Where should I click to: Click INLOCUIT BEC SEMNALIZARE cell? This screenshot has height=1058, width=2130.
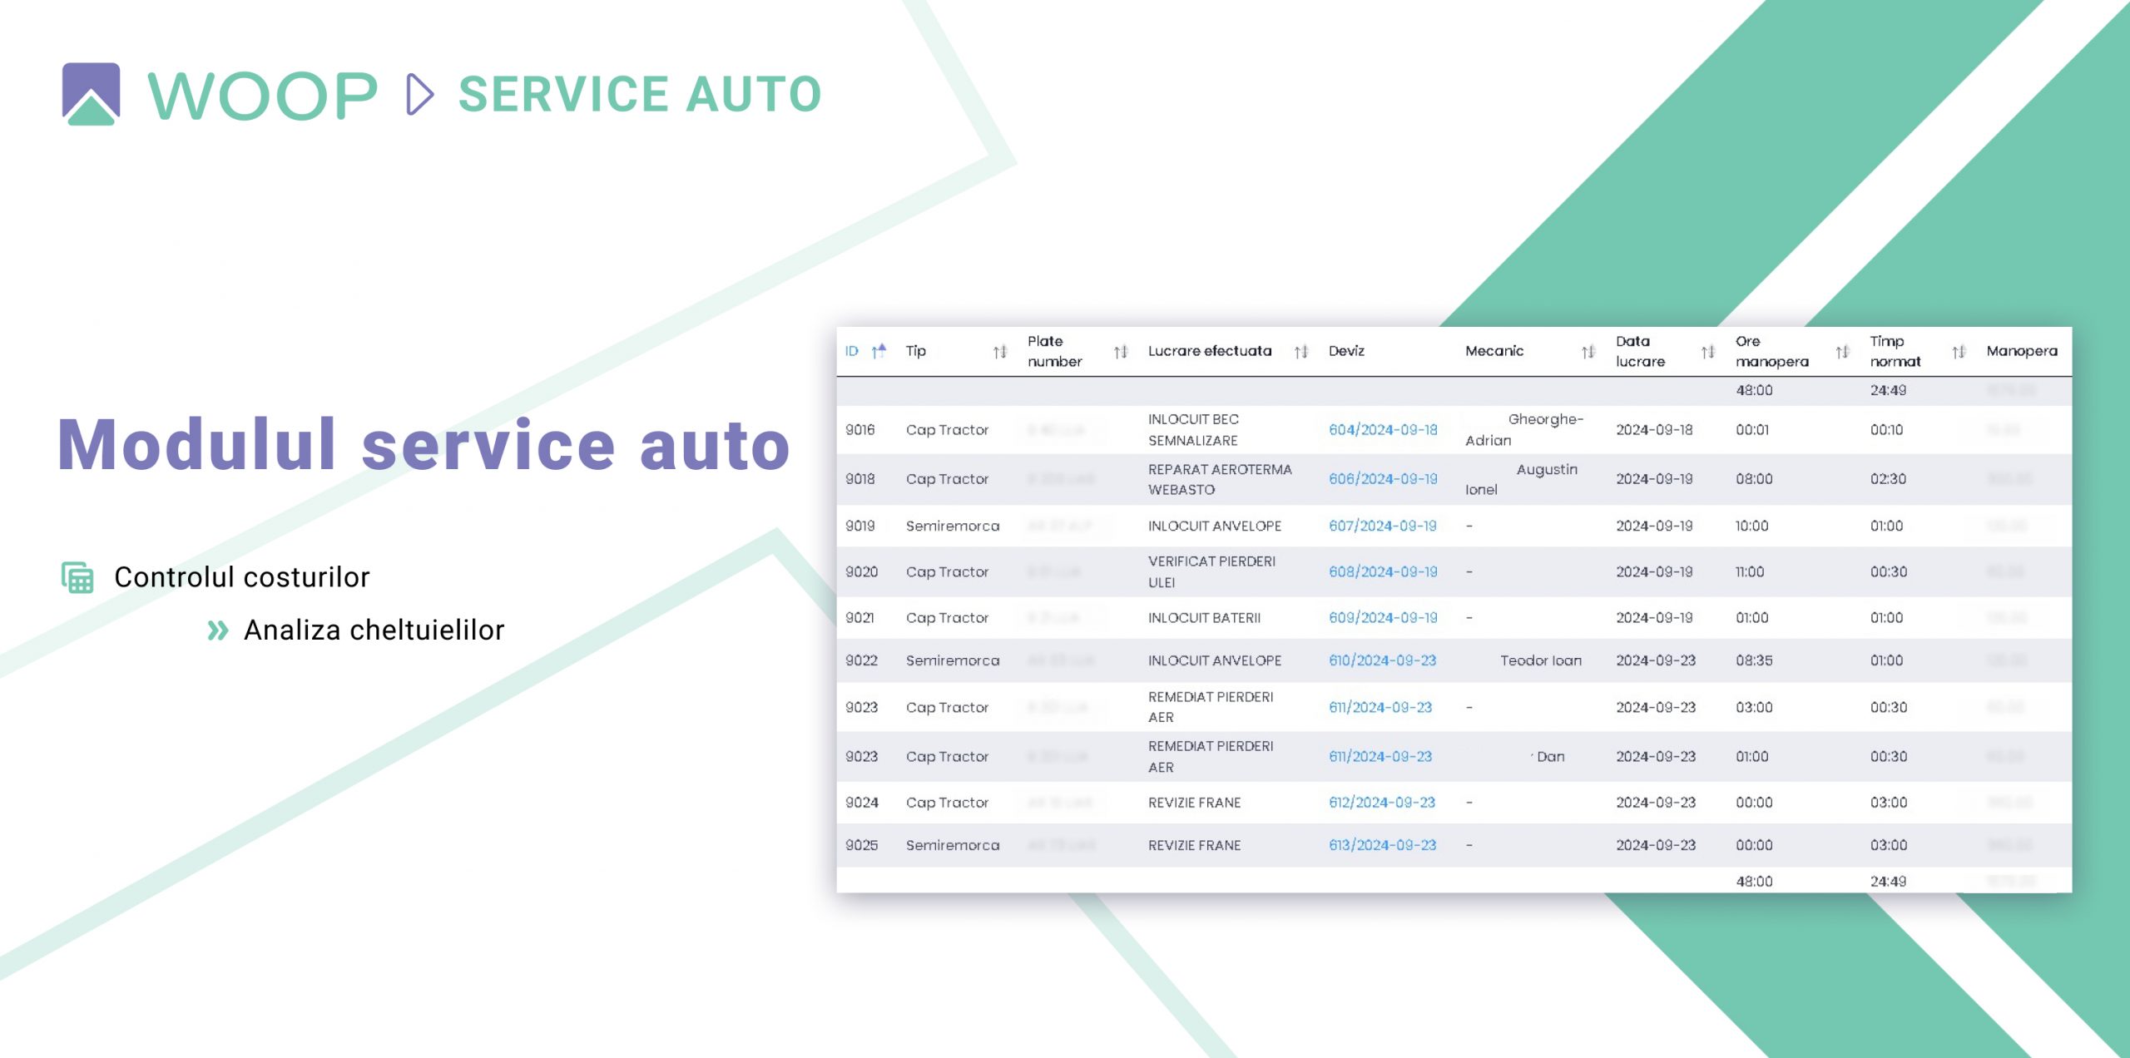coord(1193,430)
